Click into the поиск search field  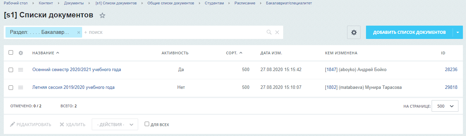pyautogui.click(x=174, y=32)
